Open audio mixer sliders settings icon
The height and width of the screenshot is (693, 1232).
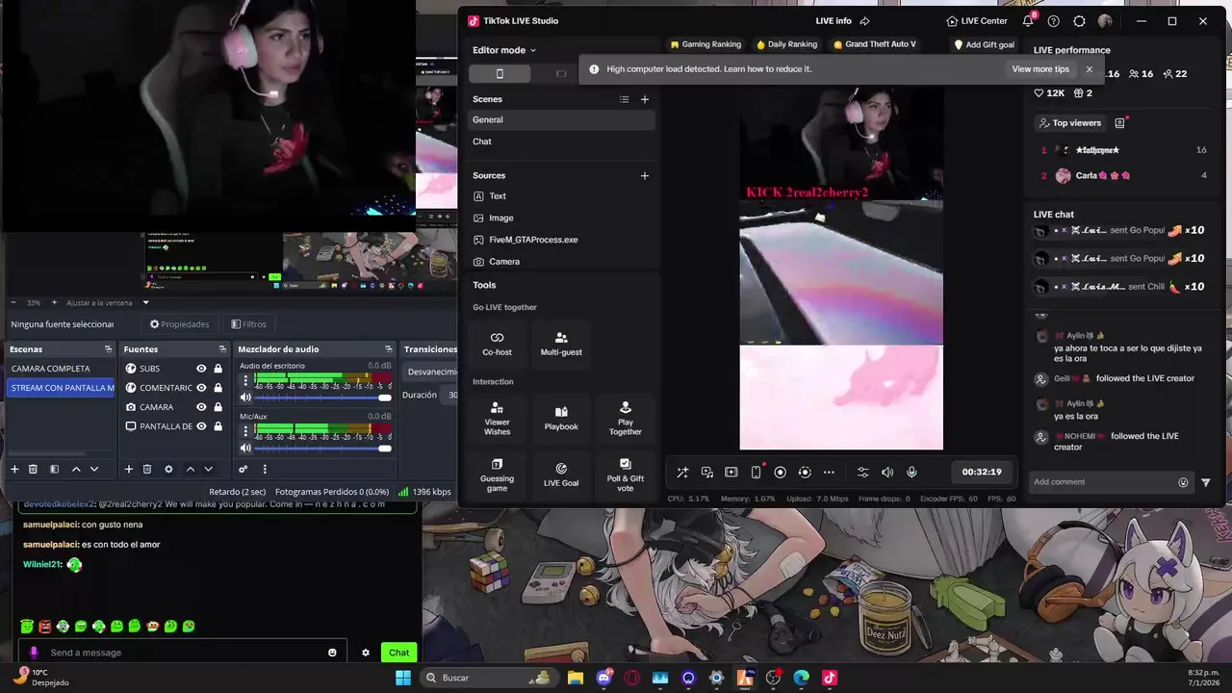(862, 472)
